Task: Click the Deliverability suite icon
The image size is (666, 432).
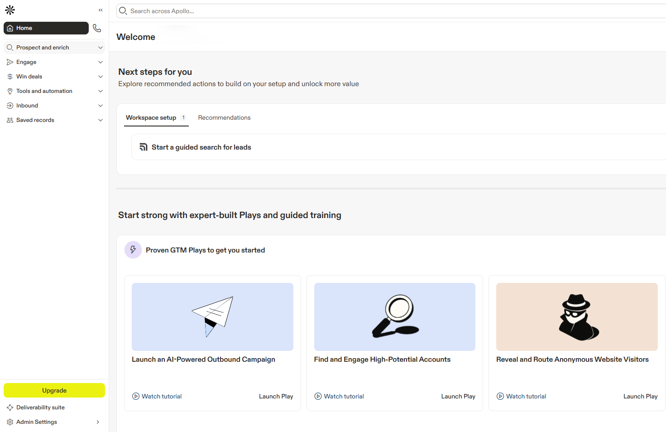Action: [10, 408]
